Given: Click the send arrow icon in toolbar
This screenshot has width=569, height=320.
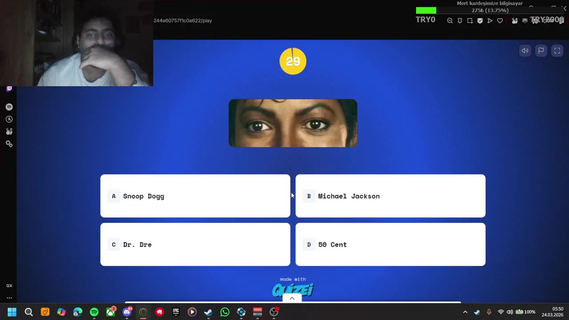Looking at the screenshot, I should click(x=490, y=20).
